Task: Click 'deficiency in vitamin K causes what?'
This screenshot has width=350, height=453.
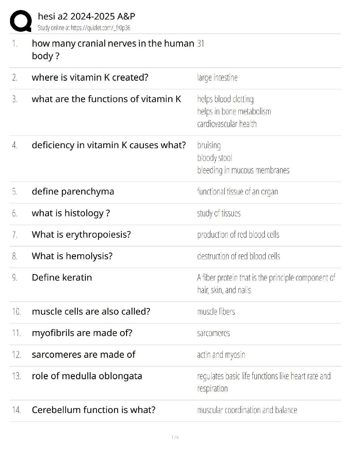Action: (109, 145)
